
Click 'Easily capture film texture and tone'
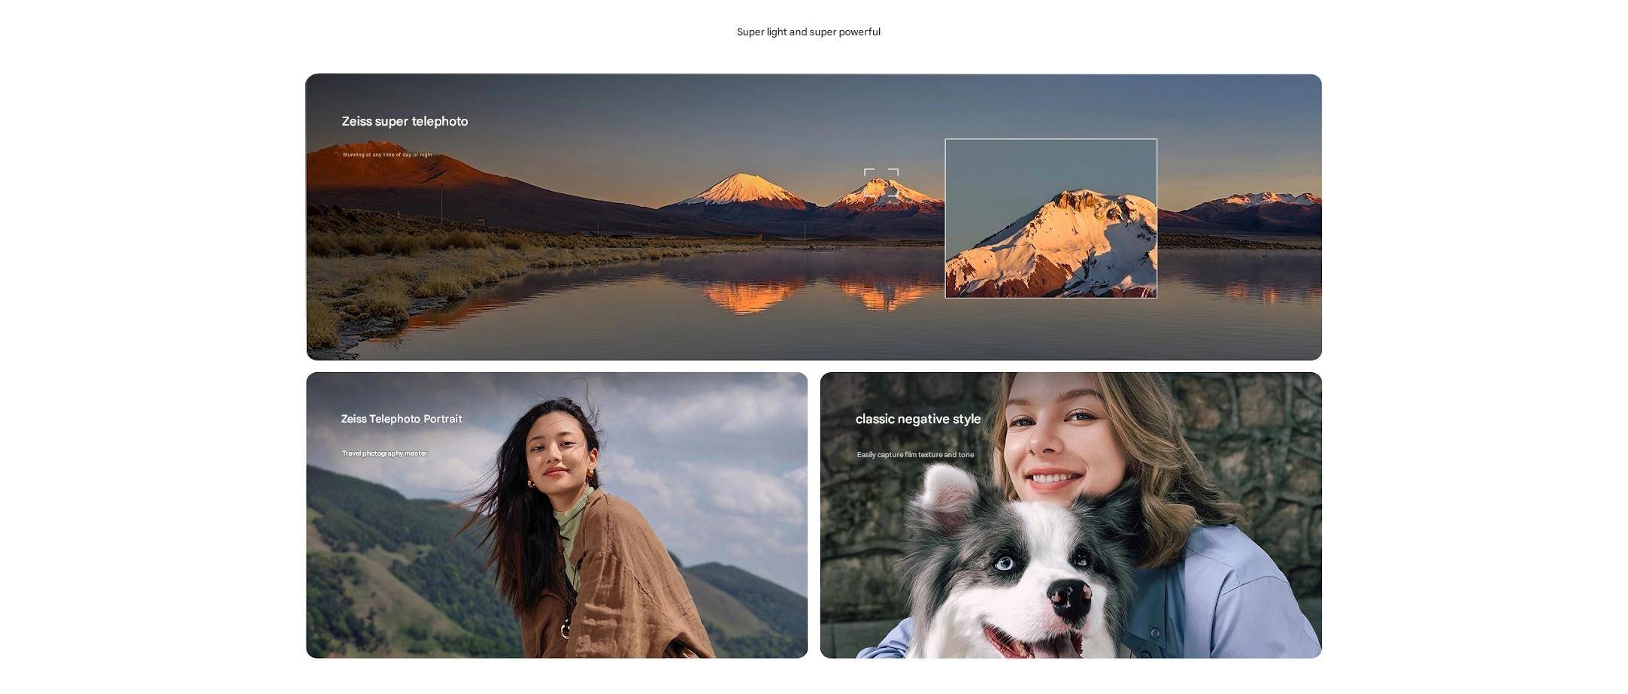pyautogui.click(x=915, y=455)
